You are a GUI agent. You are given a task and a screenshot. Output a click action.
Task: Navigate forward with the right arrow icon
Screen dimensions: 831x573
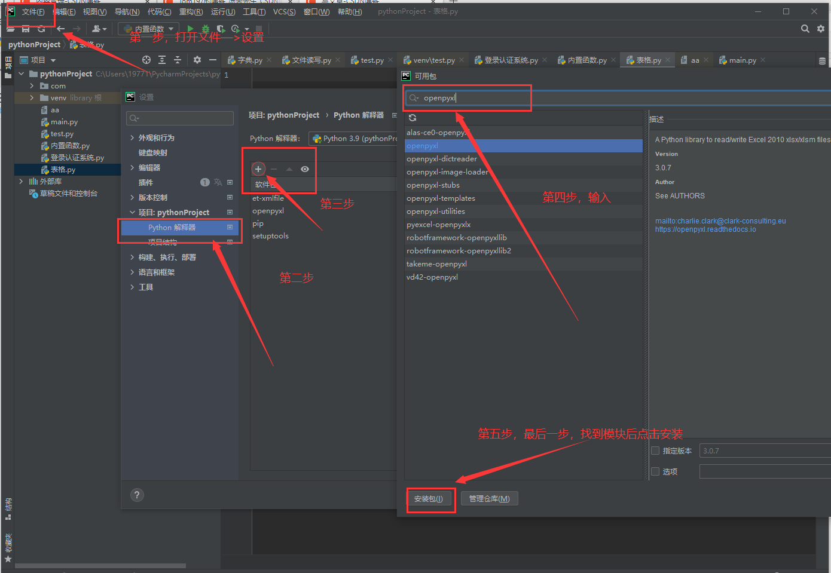pyautogui.click(x=77, y=29)
